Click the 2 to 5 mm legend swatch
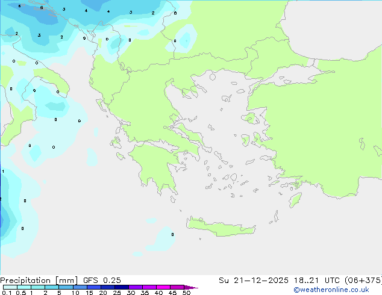This screenshot has width=382, height=295. pyautogui.click(x=52, y=287)
